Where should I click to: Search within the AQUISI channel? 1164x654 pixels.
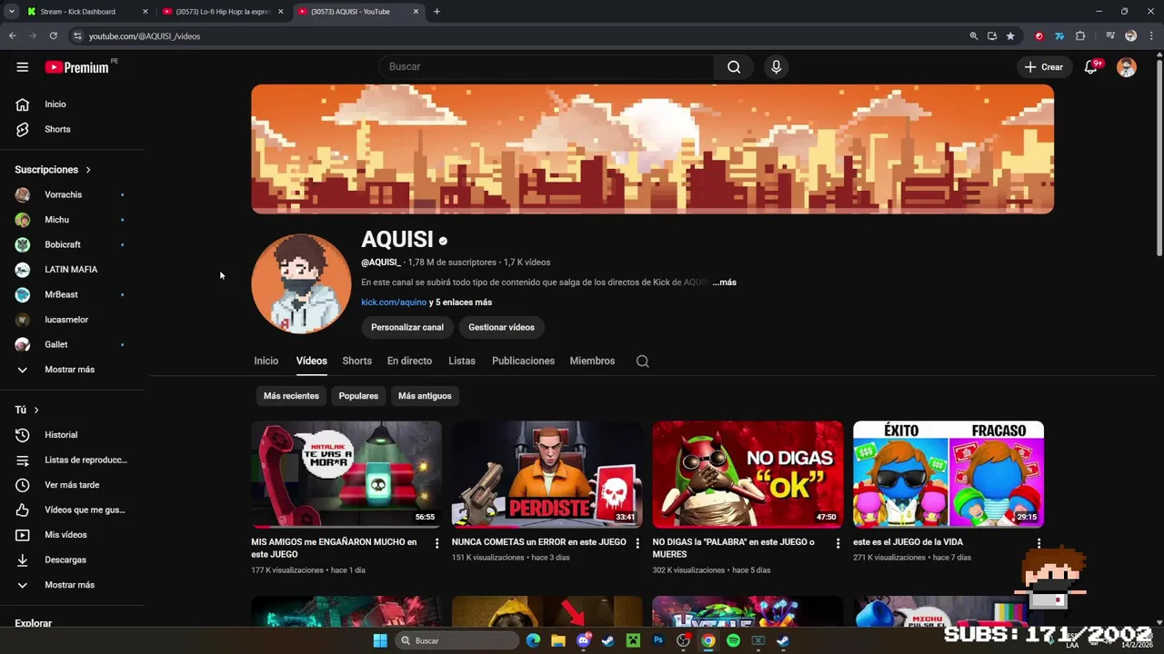tap(642, 361)
